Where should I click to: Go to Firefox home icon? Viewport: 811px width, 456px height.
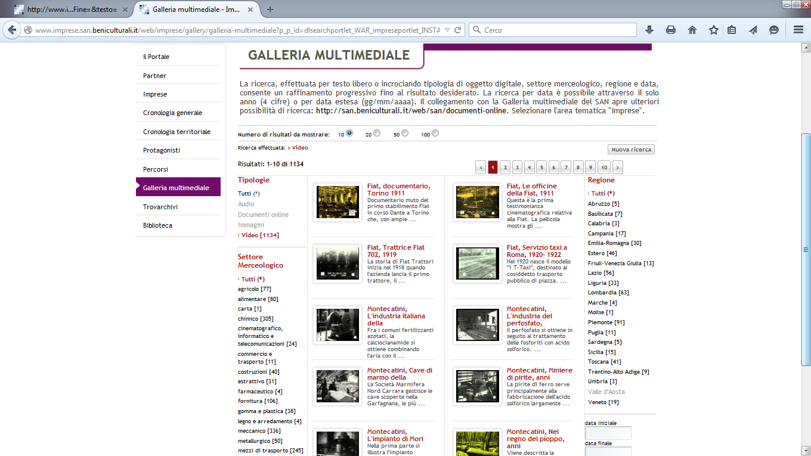click(692, 30)
